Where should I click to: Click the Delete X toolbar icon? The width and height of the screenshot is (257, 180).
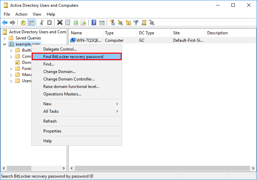tap(60, 22)
